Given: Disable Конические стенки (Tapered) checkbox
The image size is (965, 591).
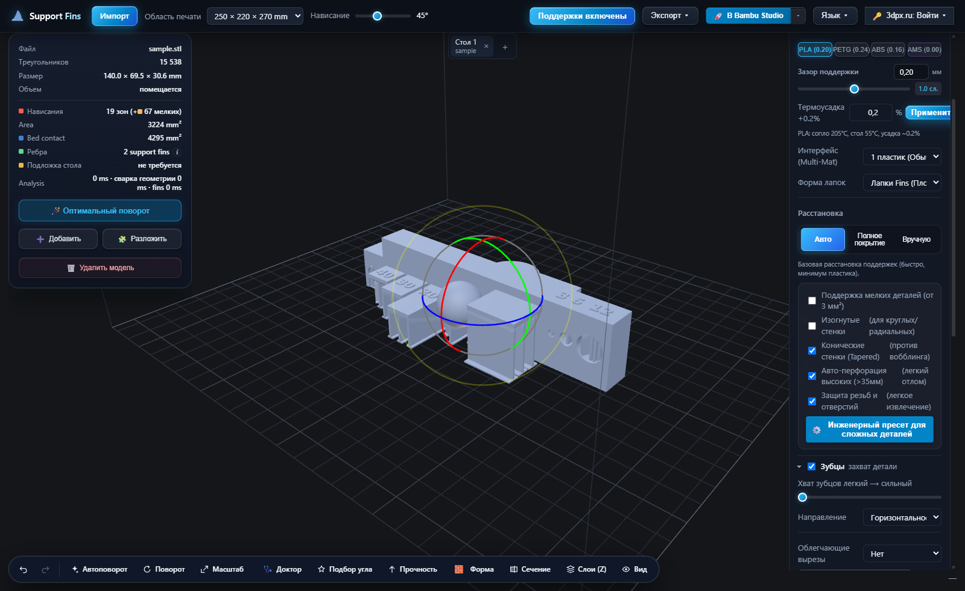Looking at the screenshot, I should [812, 351].
